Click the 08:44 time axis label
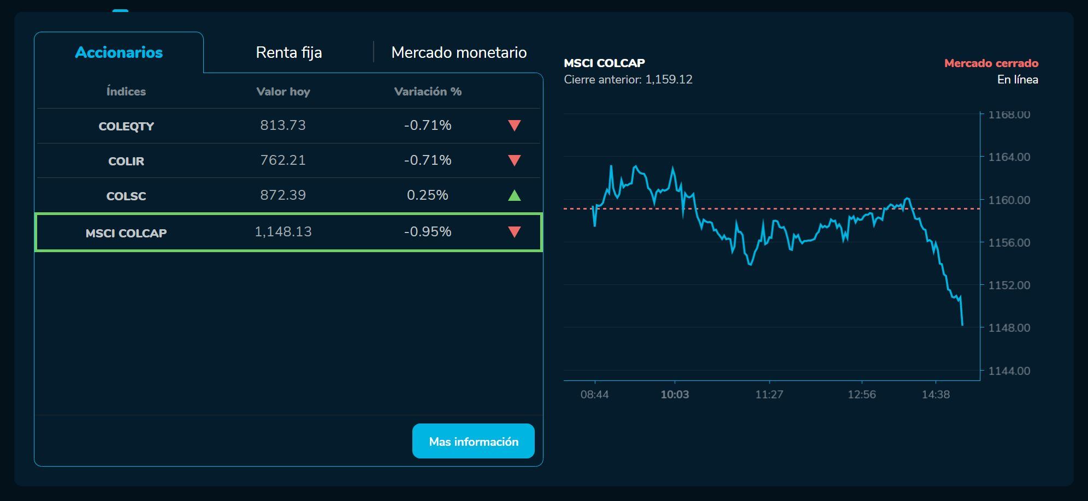 594,395
